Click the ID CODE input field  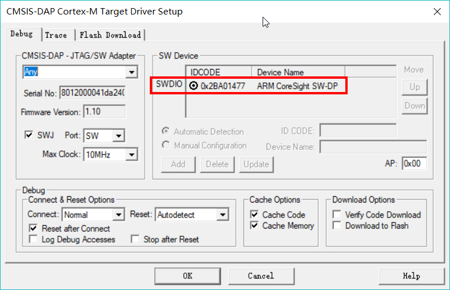point(358,131)
